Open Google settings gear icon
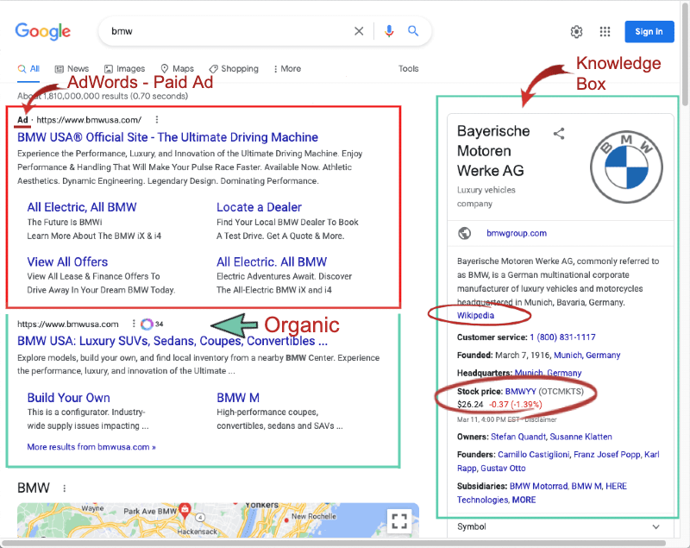Screen dimensions: 690x548 pyautogui.click(x=576, y=32)
